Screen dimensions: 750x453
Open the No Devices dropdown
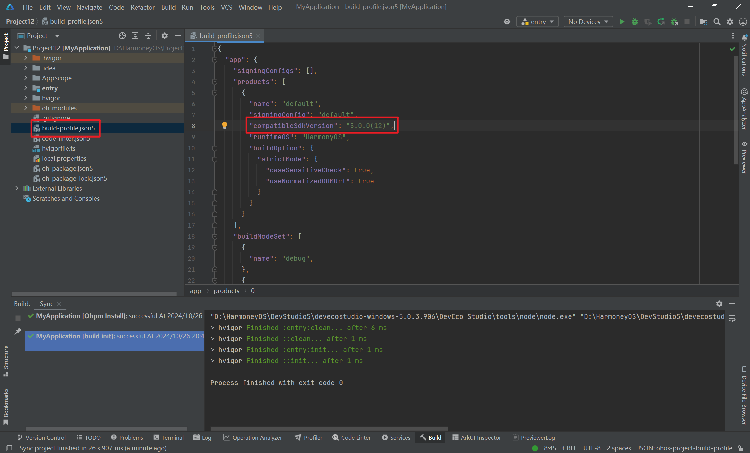[588, 22]
